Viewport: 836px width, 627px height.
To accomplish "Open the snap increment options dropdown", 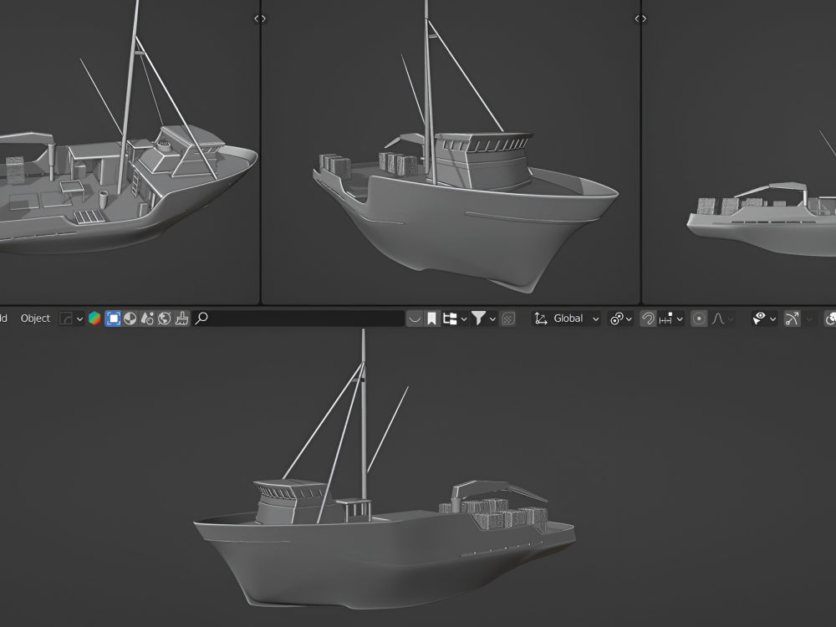I will [670, 319].
